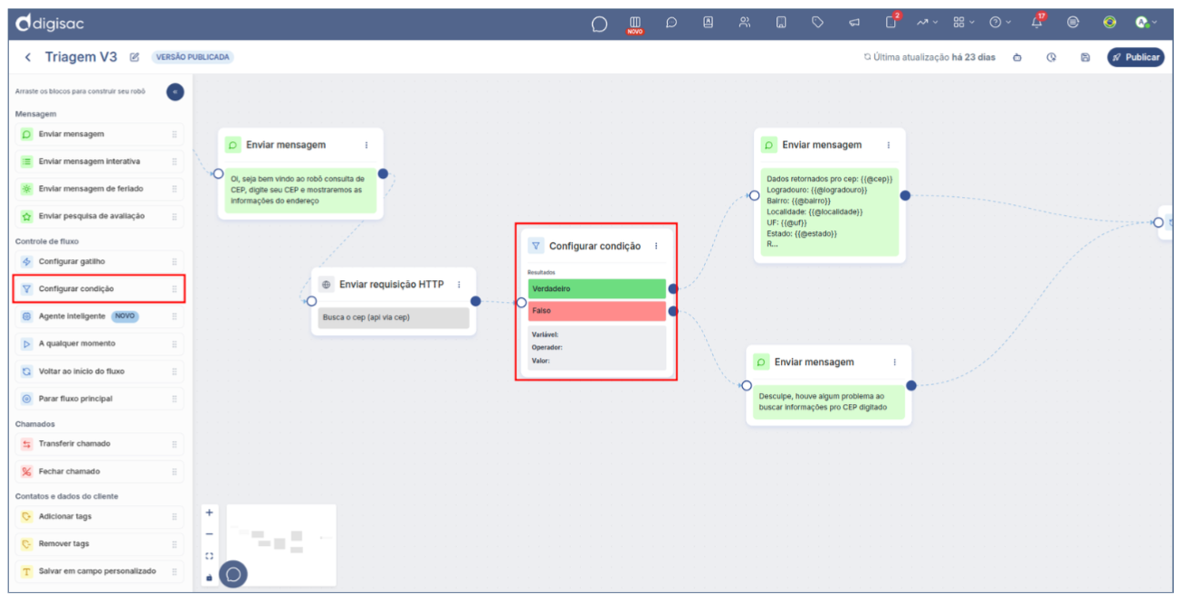Viewport: 1181px width, 601px height.
Task: Expand the apps grid dropdown
Action: (x=963, y=23)
